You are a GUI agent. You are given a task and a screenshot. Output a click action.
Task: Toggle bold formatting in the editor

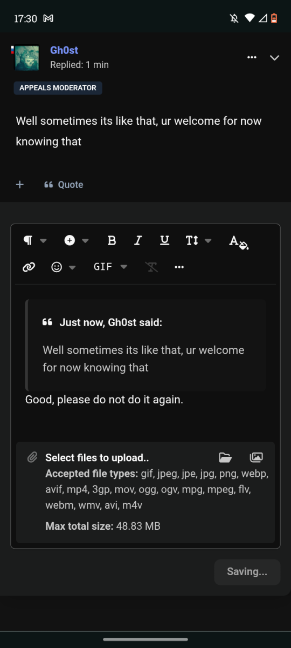112,241
